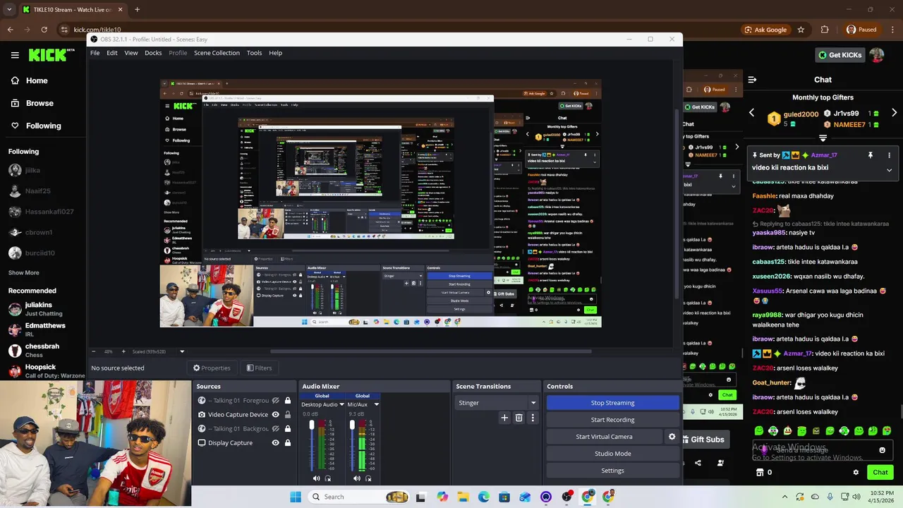Open virtual camera gear settings
This screenshot has width=903, height=508.
pyautogui.click(x=672, y=437)
